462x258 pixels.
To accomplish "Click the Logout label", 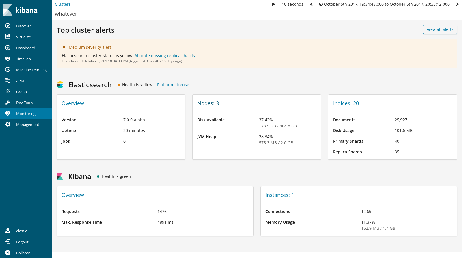I will pos(22,242).
